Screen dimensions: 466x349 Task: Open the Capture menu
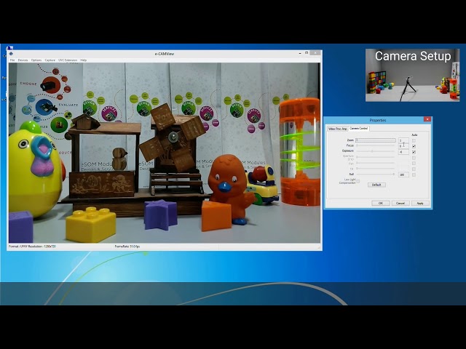pyautogui.click(x=50, y=60)
